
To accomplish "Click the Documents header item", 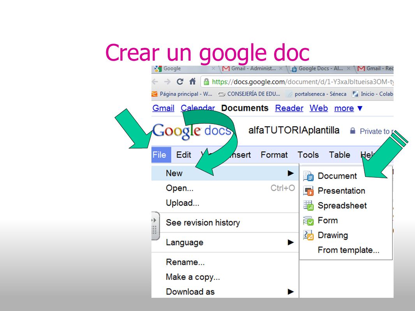I will point(245,108).
